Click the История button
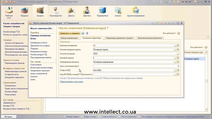 point(9,117)
